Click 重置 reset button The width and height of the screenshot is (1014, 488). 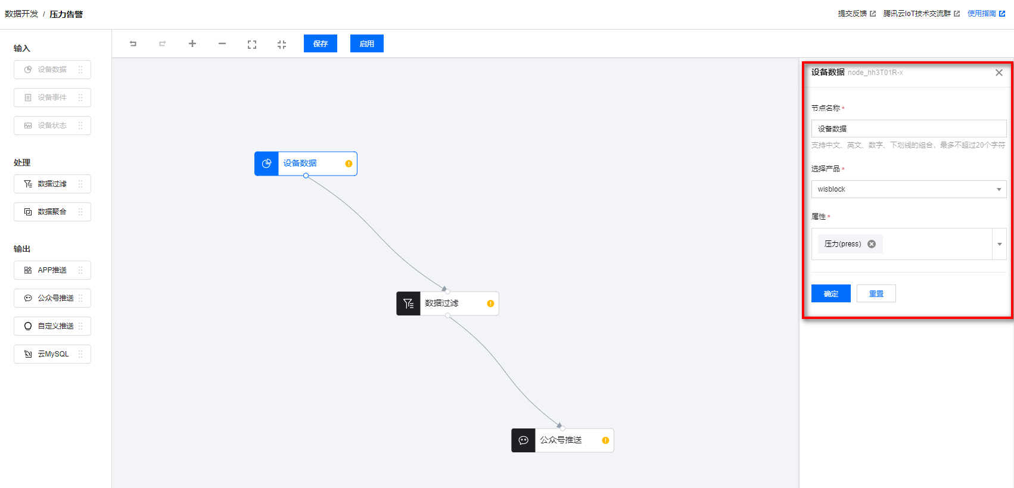pos(876,293)
